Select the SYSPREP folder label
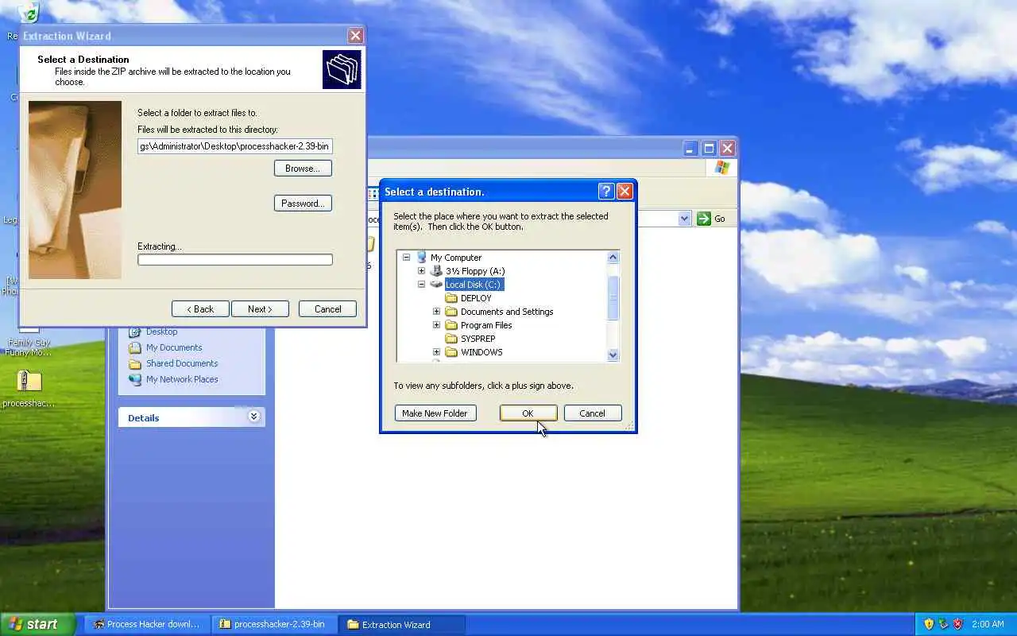Screen dimensions: 1017x636 point(478,339)
